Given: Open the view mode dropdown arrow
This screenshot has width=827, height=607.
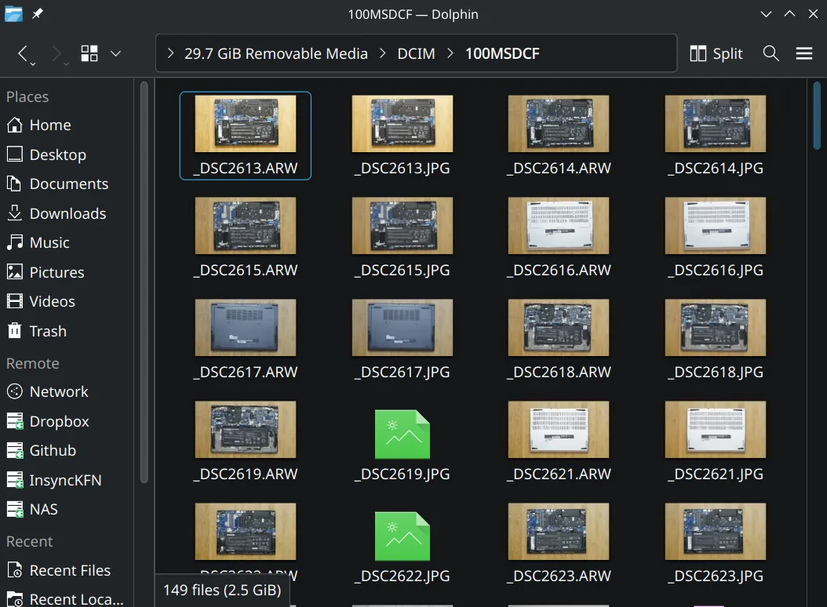Looking at the screenshot, I should [x=115, y=53].
